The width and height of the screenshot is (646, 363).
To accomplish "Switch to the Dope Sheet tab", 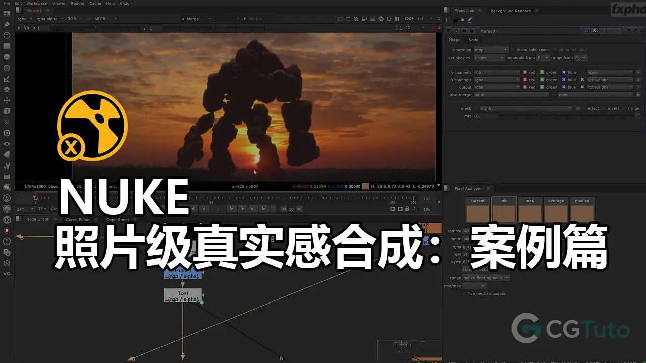I will pos(118,220).
